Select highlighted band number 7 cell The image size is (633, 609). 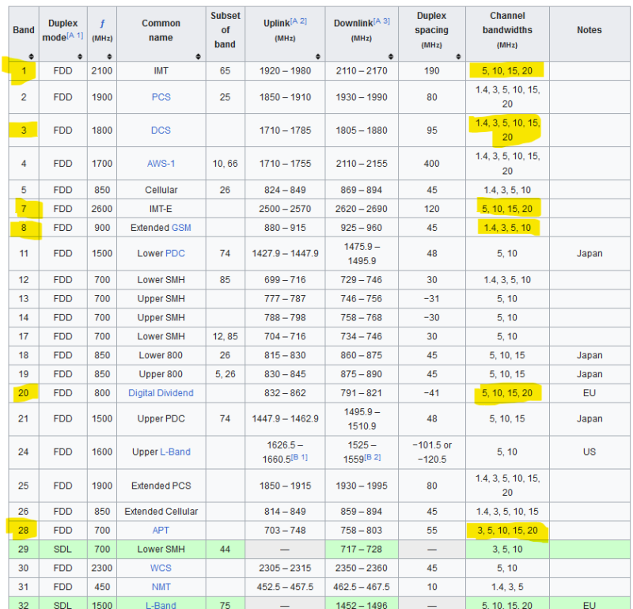[x=24, y=209]
